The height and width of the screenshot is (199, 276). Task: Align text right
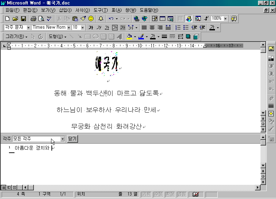(x=160, y=28)
